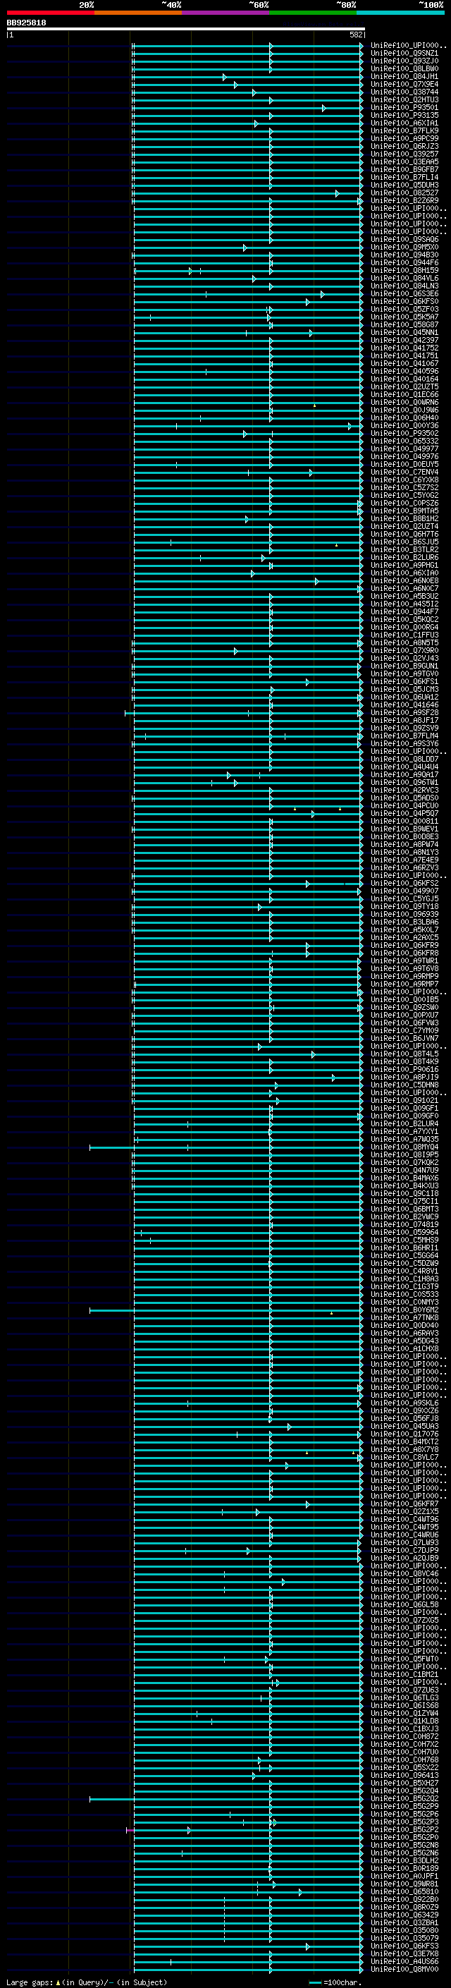
Task: Open hit UniRef100_C7ENV4
Action: (x=404, y=472)
